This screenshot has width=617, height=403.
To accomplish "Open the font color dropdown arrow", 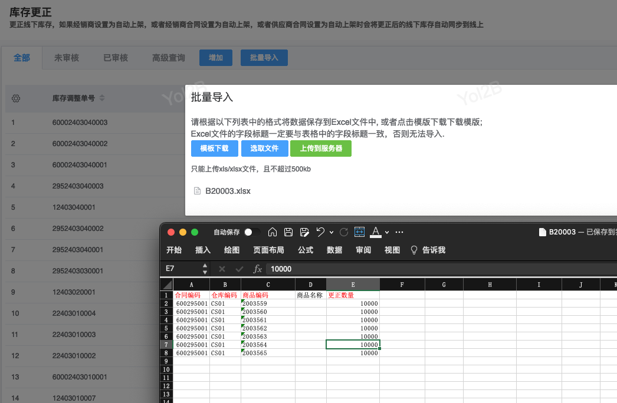I will point(386,232).
